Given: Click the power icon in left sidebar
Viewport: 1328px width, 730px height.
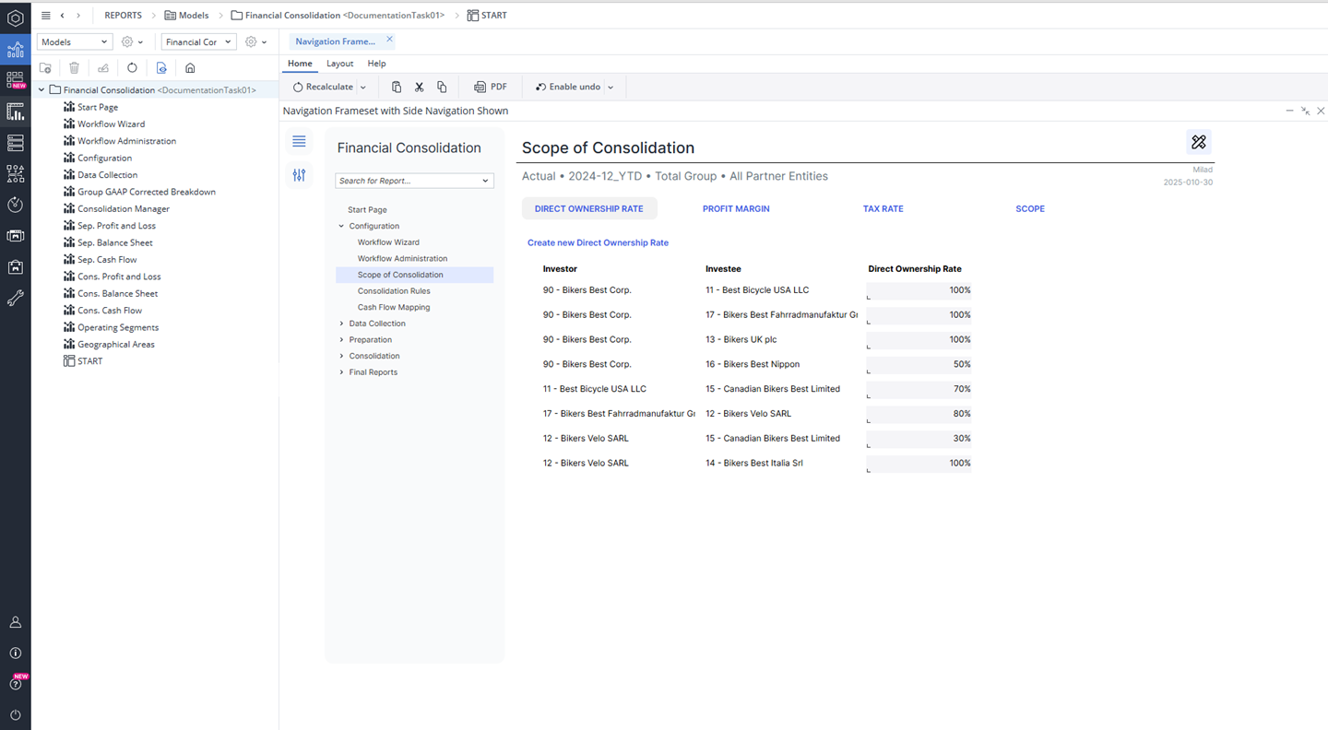Looking at the screenshot, I should (x=16, y=715).
